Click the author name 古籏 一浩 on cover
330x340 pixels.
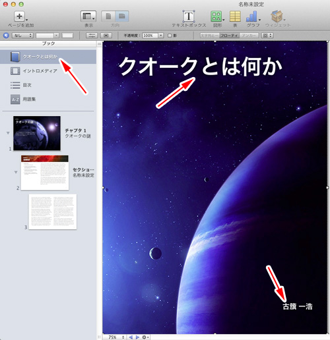pyautogui.click(x=298, y=306)
